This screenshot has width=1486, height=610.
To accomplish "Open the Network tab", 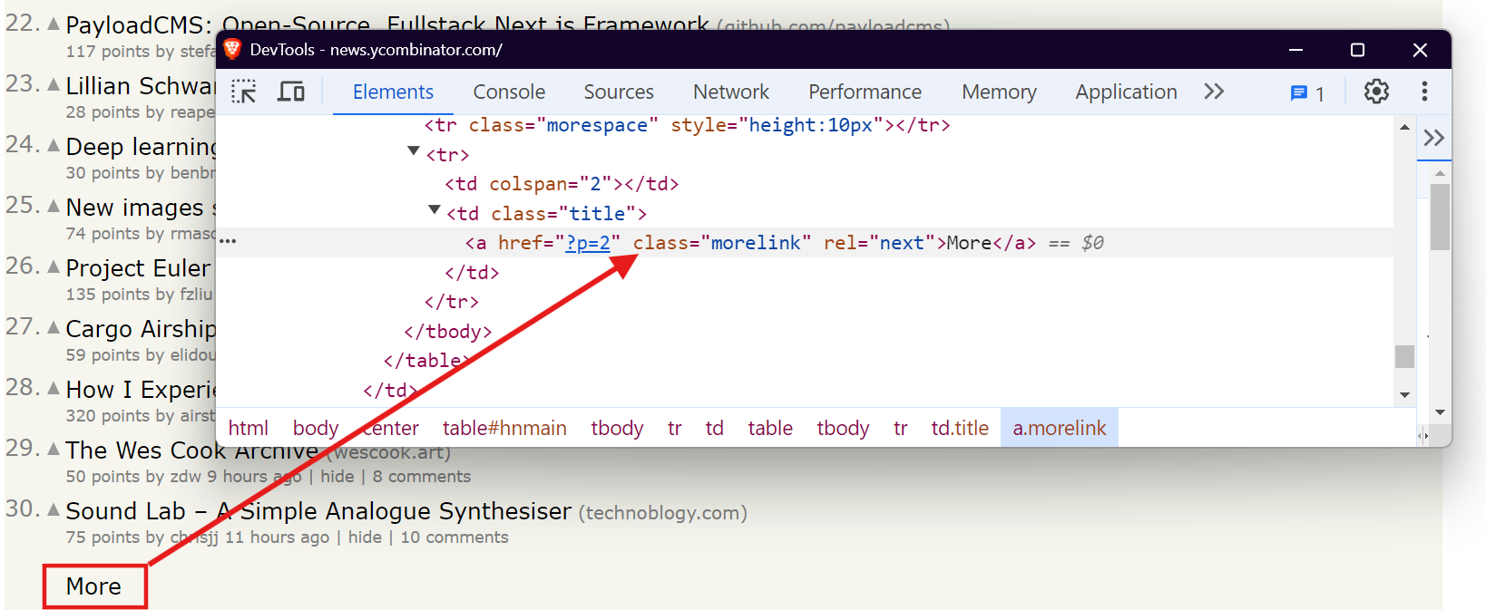I will (x=730, y=92).
